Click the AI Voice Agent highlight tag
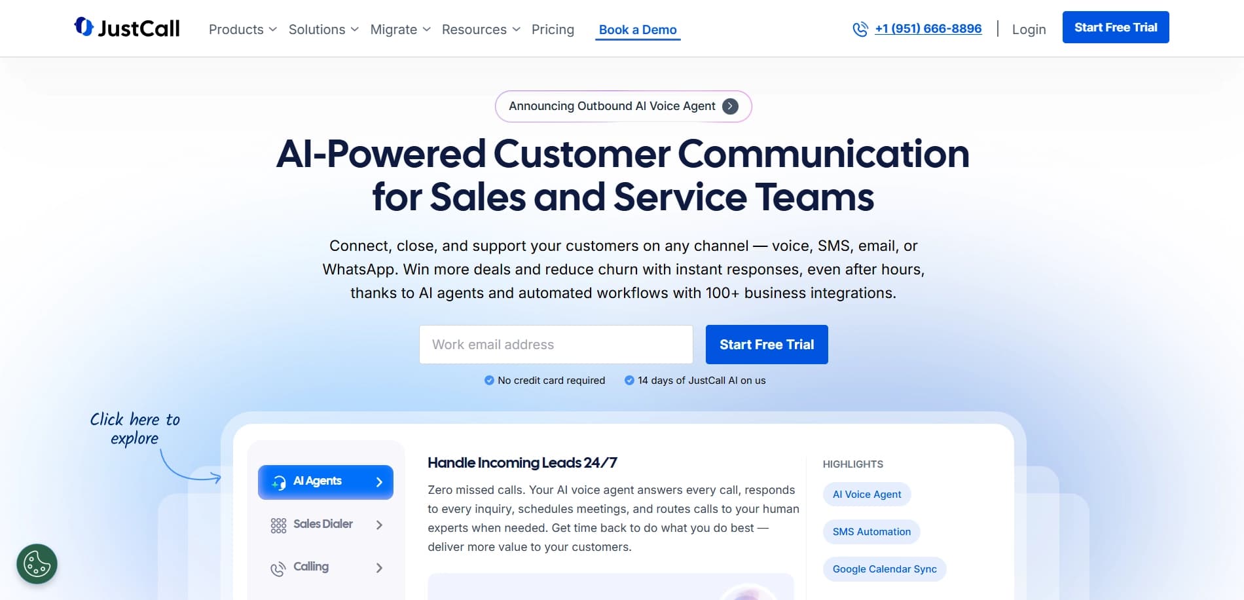1244x600 pixels. tap(867, 495)
